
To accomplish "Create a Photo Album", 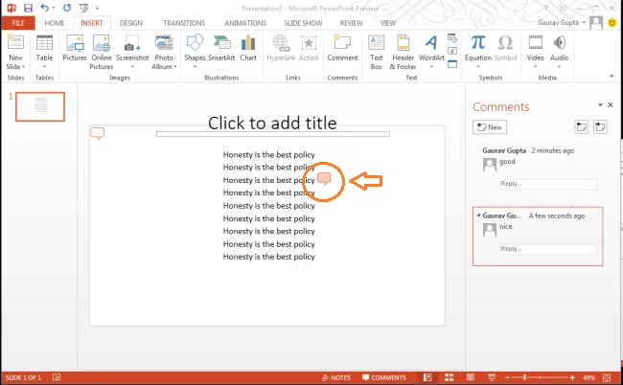I will [x=164, y=52].
